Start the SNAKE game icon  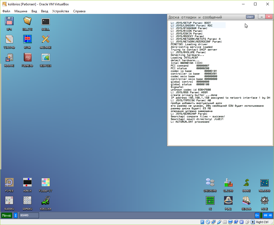coord(246,183)
